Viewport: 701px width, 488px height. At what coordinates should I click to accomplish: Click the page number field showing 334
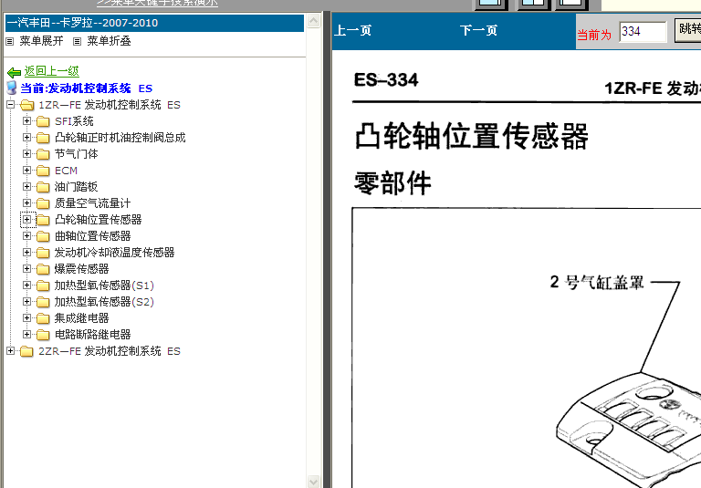(x=643, y=32)
